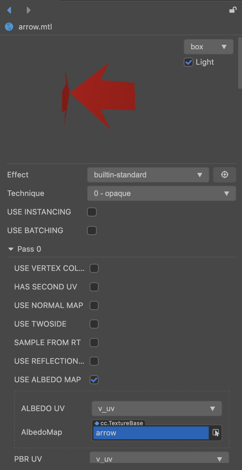The image size is (242, 470).
Task: Disable the Light preview checkbox
Action: point(189,62)
